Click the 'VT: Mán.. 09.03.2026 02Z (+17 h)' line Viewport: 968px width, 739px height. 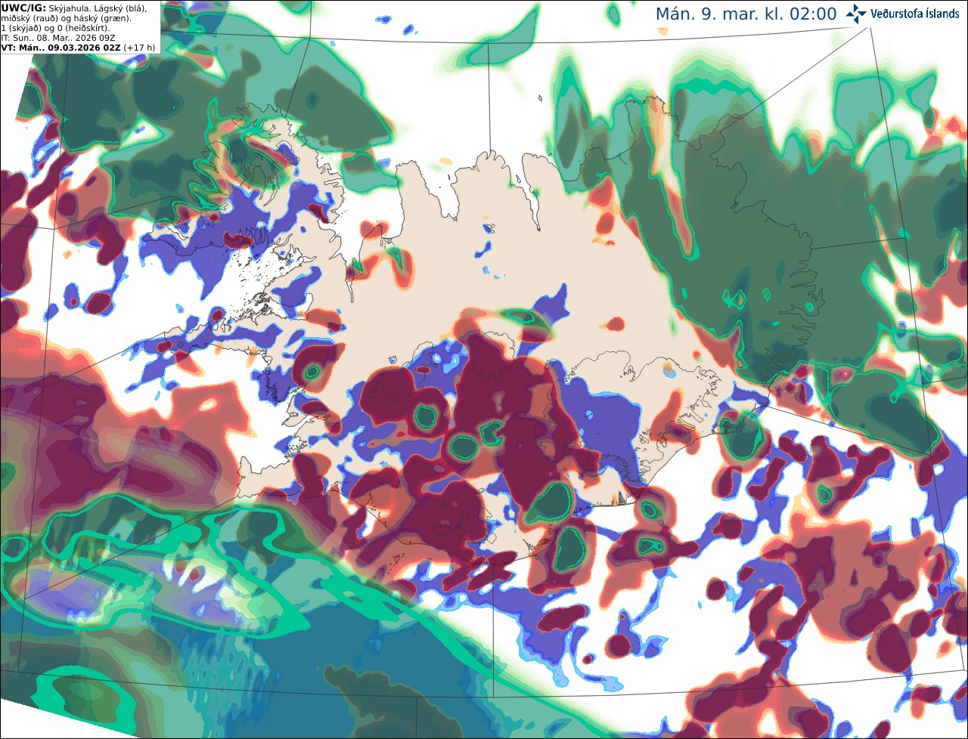point(79,47)
